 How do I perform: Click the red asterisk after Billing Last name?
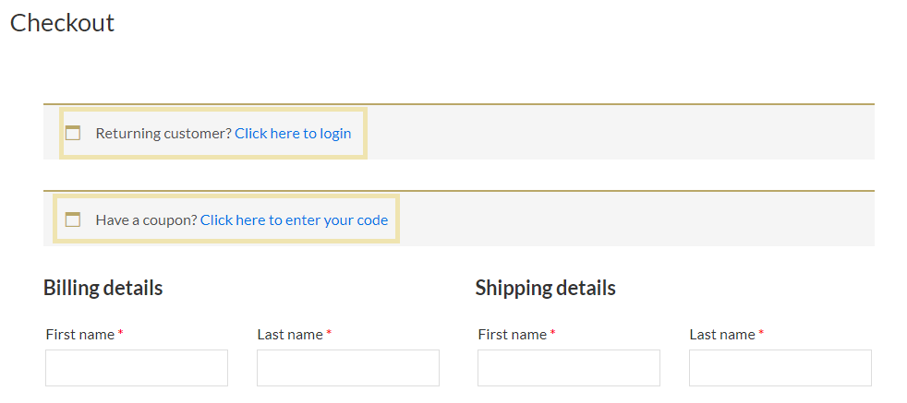click(x=329, y=333)
